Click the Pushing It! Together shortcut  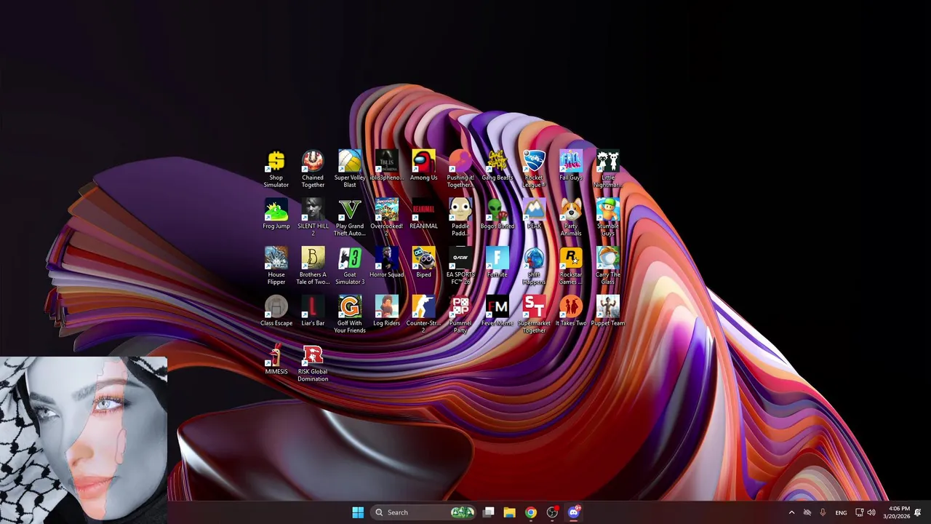[x=460, y=169]
